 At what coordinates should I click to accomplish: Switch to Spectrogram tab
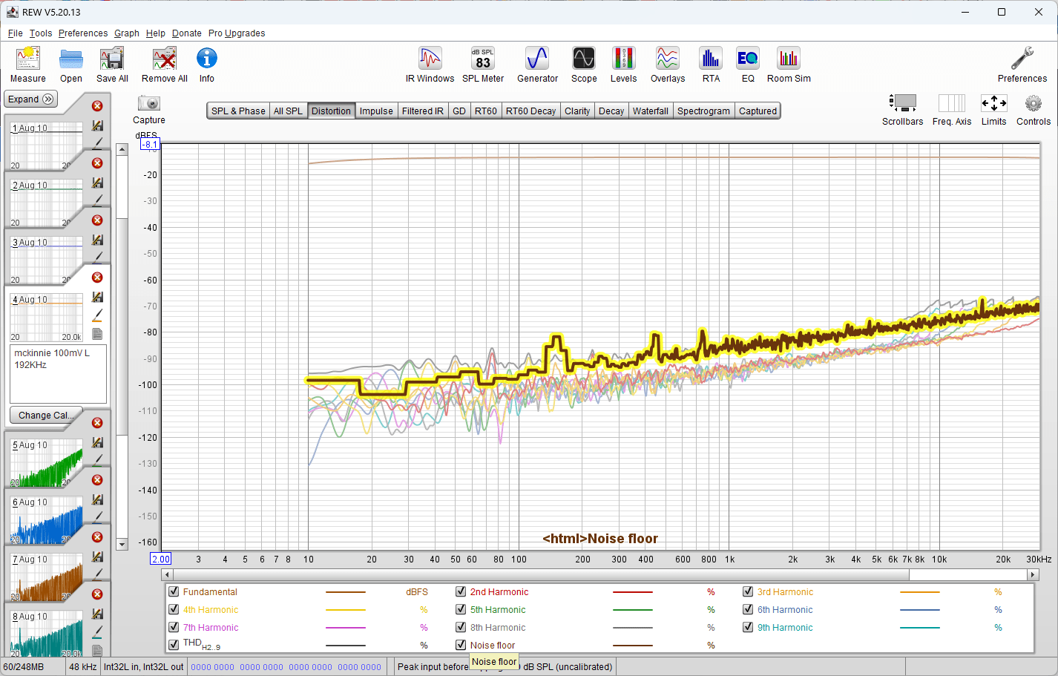(703, 111)
